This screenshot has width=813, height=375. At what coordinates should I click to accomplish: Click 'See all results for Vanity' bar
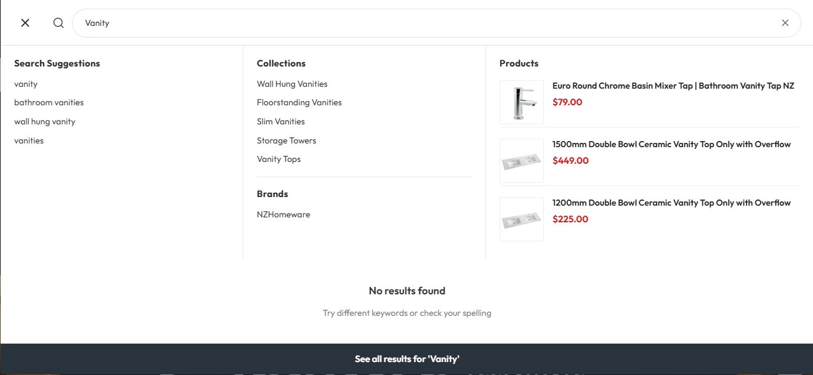pos(407,358)
